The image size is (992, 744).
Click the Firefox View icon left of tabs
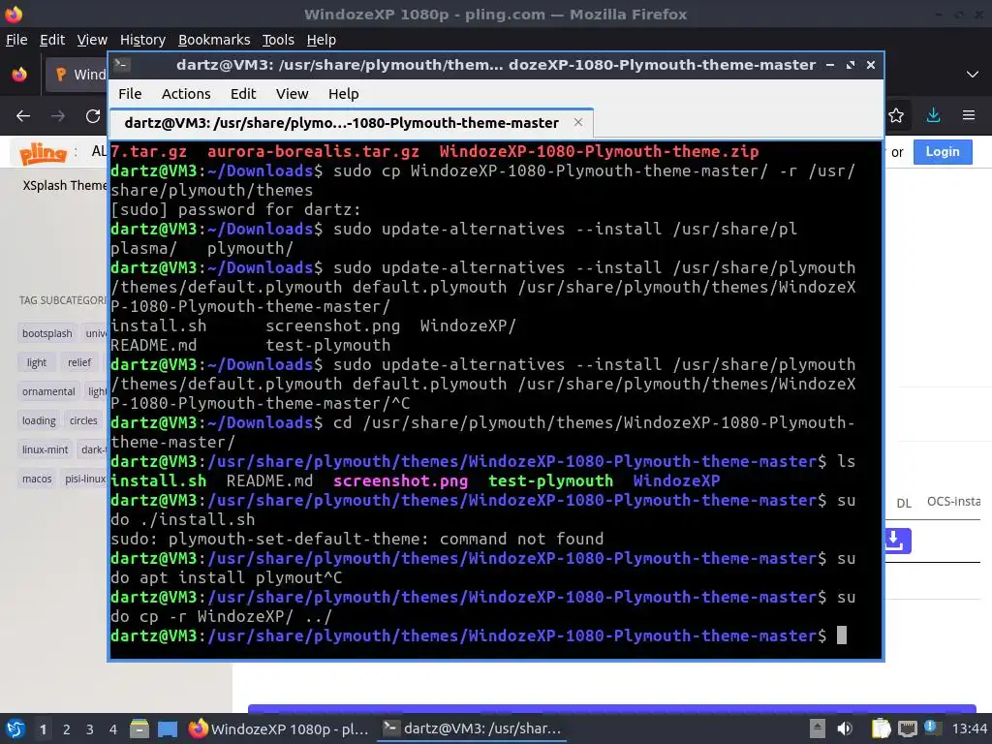point(19,74)
